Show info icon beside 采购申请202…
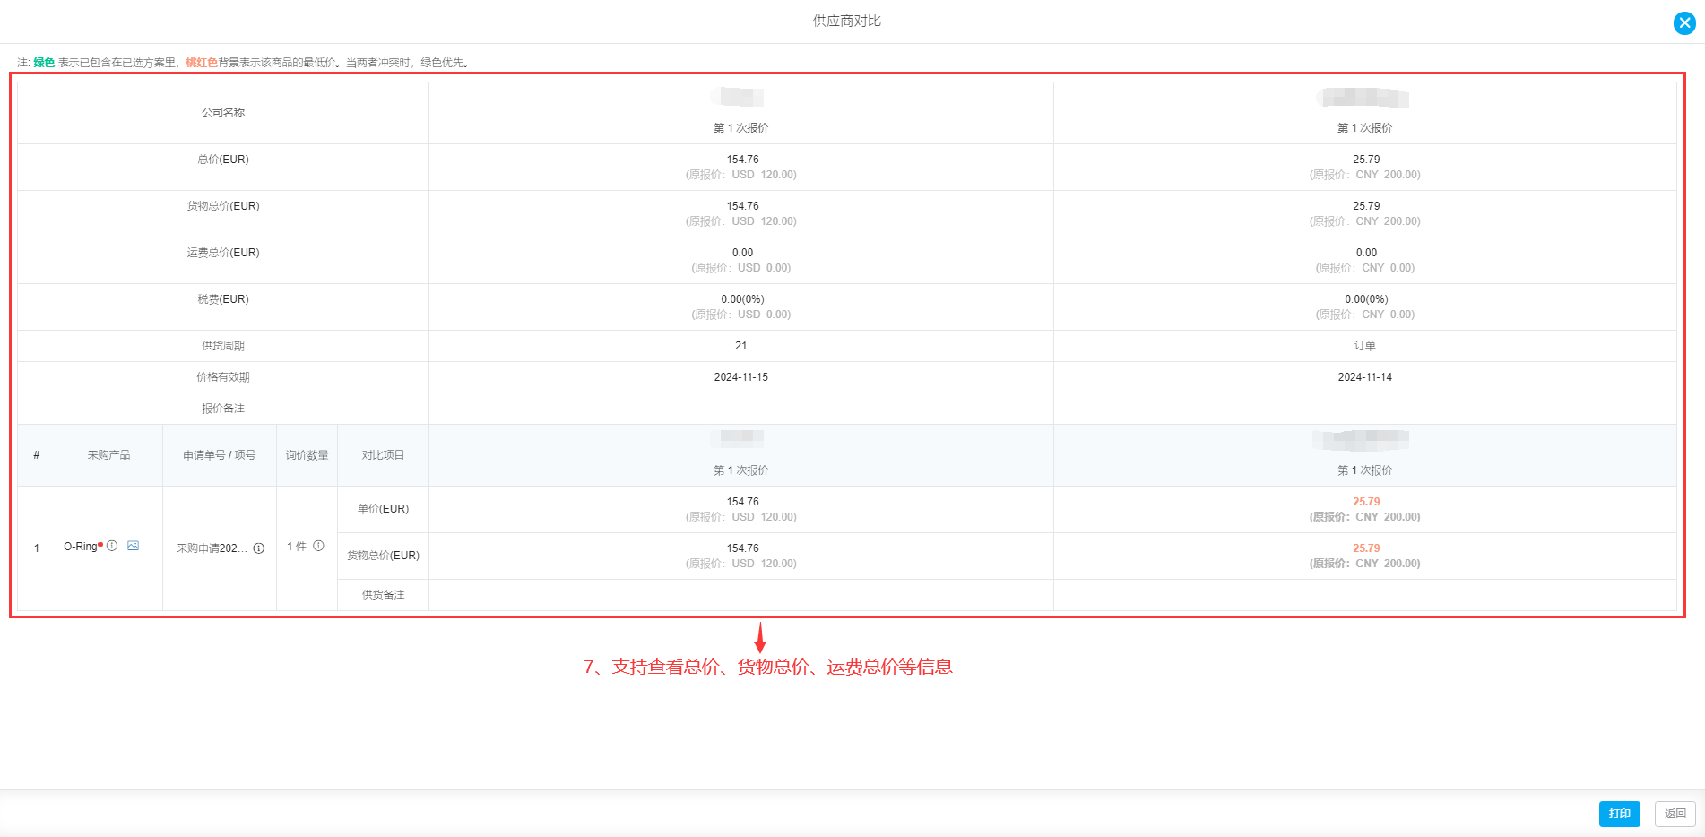The width and height of the screenshot is (1705, 837). pos(259,548)
